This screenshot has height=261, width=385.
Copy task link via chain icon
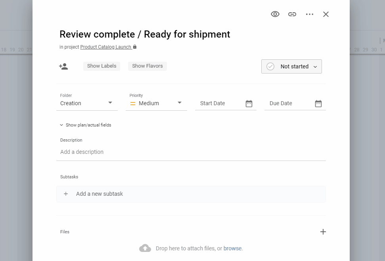292,14
